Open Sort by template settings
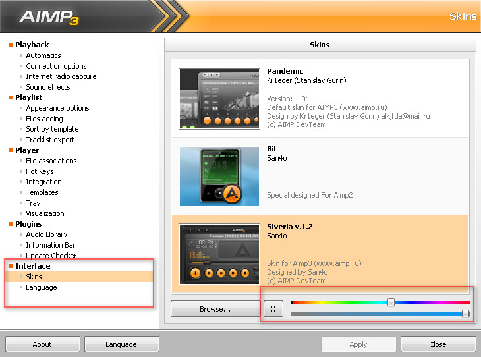 click(x=52, y=129)
